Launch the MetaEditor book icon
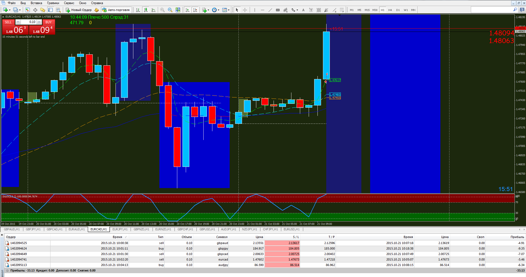 (97, 10)
